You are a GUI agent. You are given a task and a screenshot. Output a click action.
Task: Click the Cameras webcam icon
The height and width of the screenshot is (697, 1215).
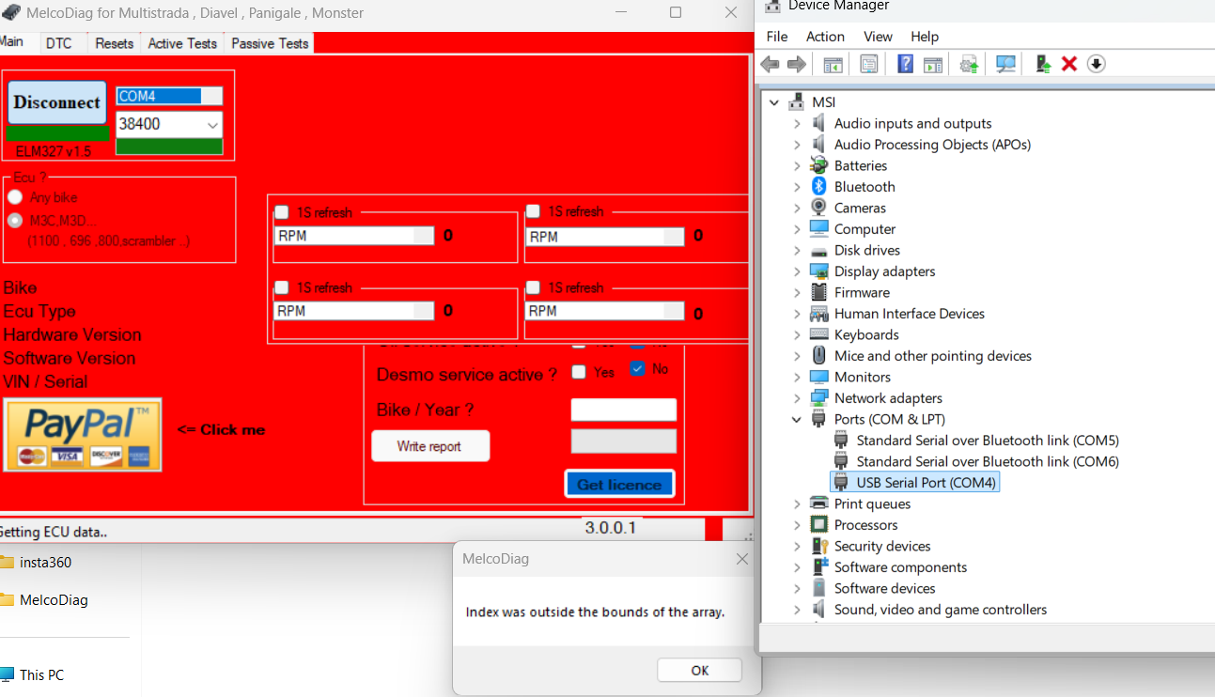click(818, 208)
